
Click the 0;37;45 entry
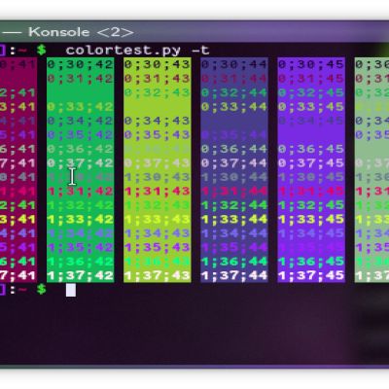click(311, 163)
